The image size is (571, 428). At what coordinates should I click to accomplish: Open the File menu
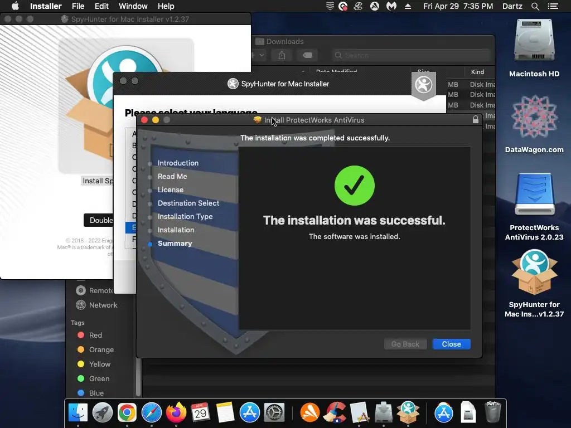[78, 6]
